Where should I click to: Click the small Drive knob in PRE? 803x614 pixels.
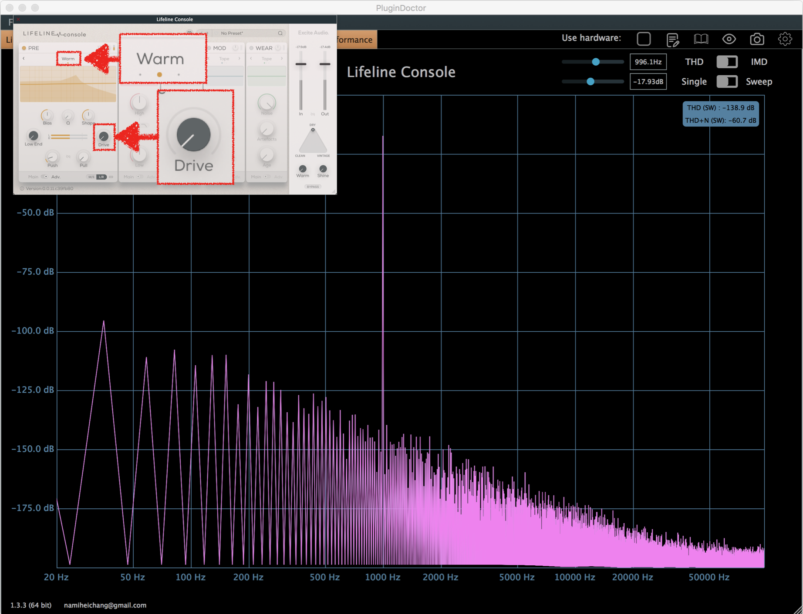pyautogui.click(x=104, y=136)
